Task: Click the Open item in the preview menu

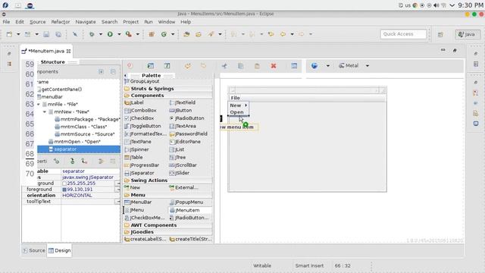Action: pyautogui.click(x=238, y=112)
